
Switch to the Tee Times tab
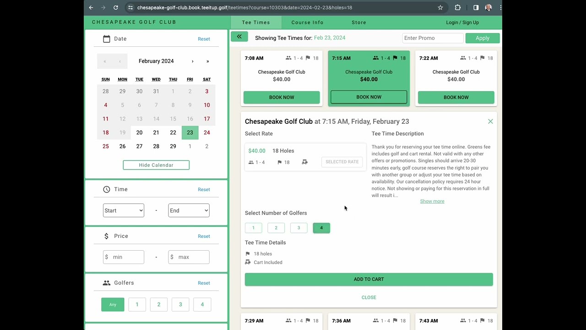[x=256, y=22]
